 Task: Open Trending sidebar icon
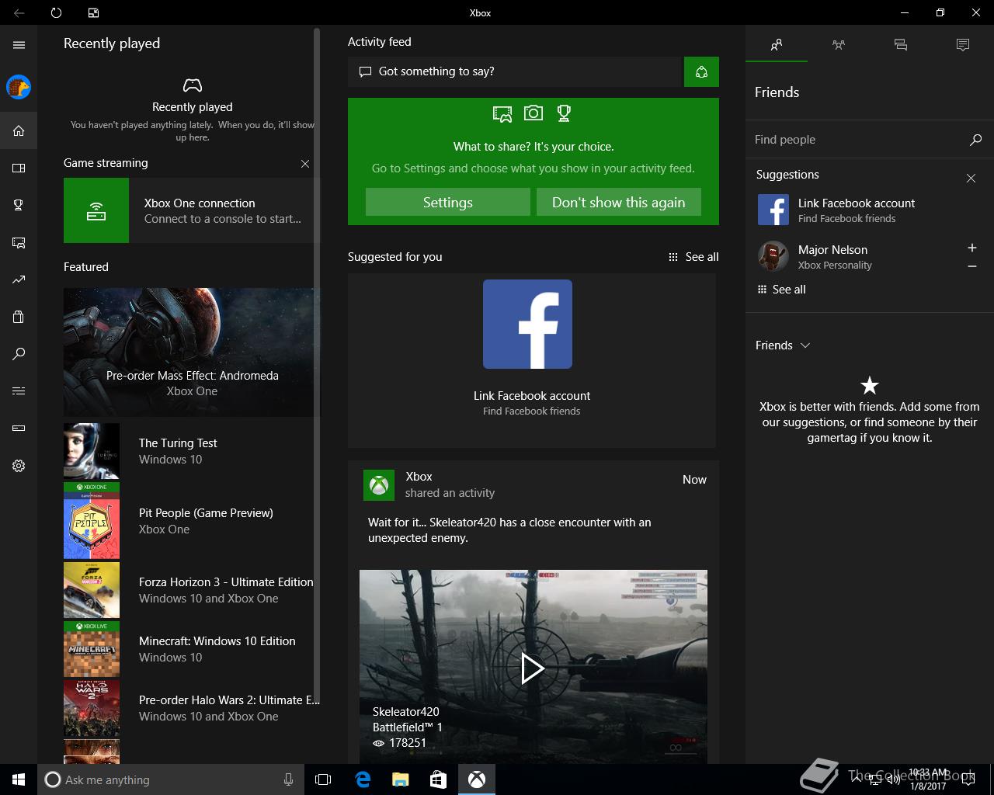[19, 279]
